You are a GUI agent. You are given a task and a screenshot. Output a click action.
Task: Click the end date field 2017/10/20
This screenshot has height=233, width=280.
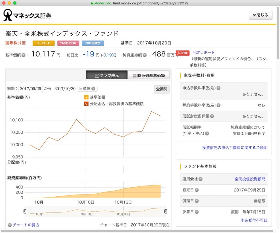pyautogui.click(x=65, y=89)
